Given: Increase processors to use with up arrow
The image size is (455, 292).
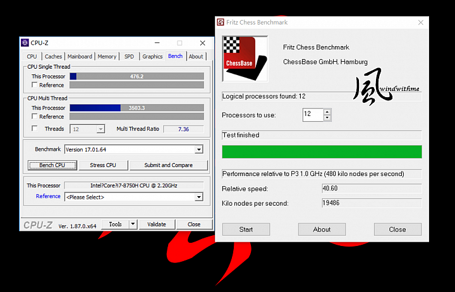Looking at the screenshot, I should 327,112.
